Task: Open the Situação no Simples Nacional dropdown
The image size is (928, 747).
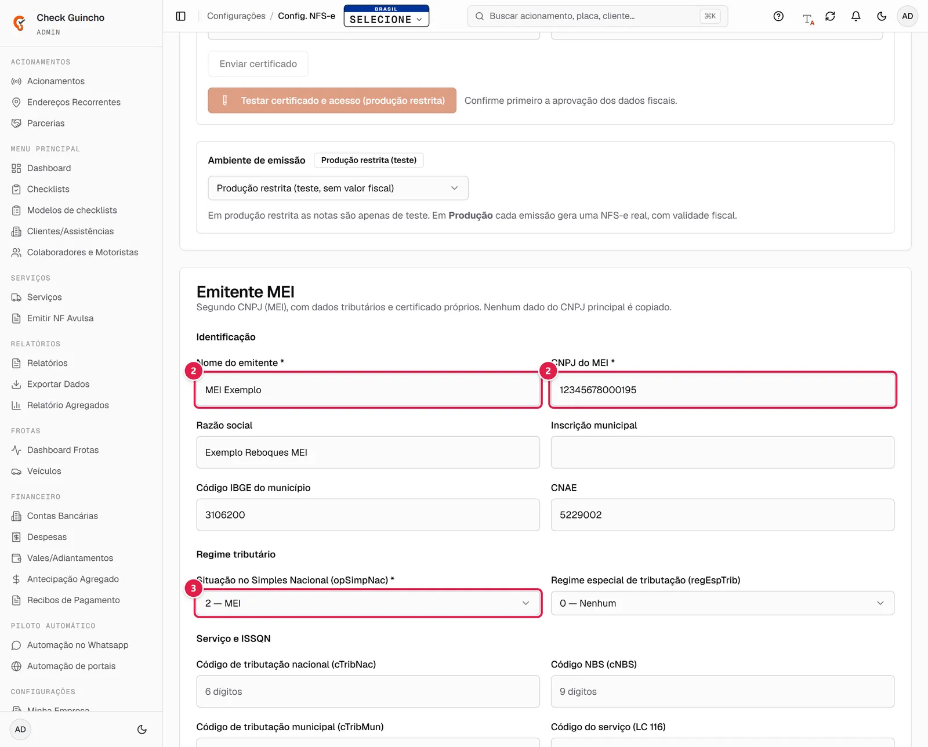Action: [x=368, y=603]
